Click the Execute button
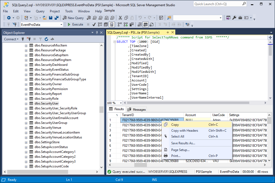This screenshot has height=183, width=275. click(x=76, y=24)
